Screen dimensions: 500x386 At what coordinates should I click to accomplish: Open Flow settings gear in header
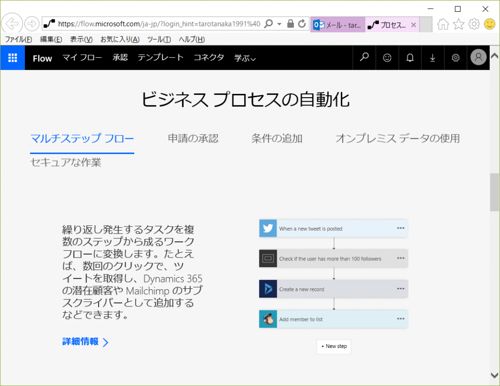[x=456, y=58]
